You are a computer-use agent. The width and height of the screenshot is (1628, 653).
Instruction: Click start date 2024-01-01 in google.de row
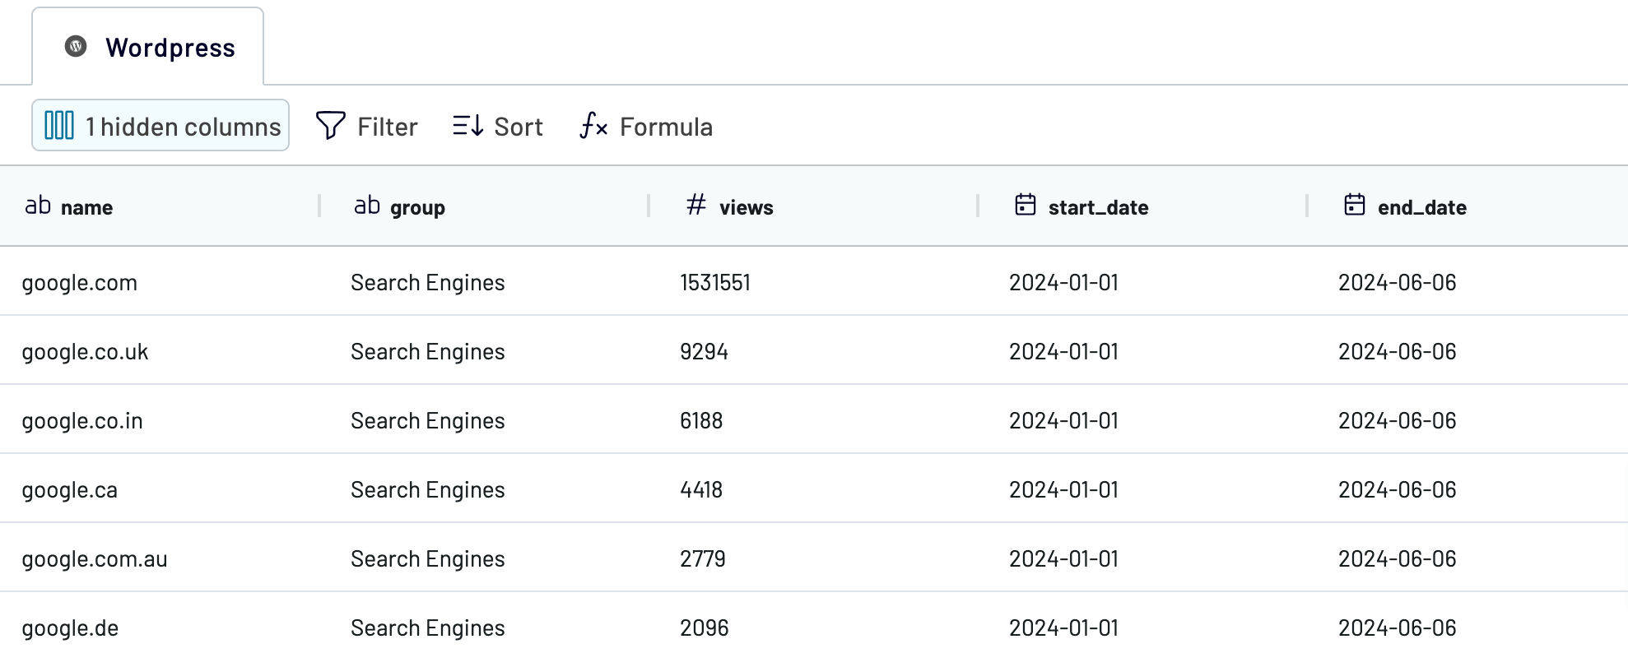tap(1064, 628)
